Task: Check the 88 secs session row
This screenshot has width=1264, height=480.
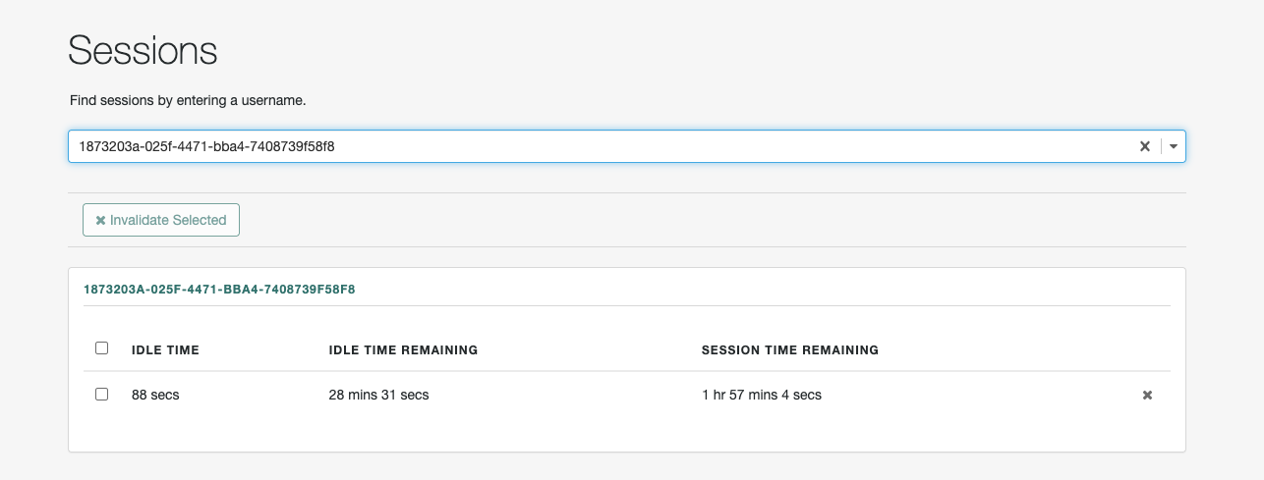Action: (x=101, y=395)
